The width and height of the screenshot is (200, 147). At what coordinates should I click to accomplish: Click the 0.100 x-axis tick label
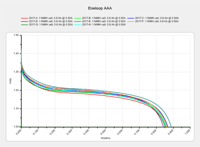pyautogui.click(x=35, y=132)
